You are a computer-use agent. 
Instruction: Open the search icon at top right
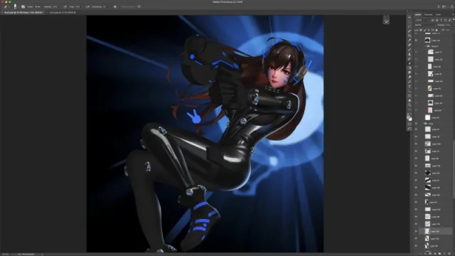(x=439, y=6)
